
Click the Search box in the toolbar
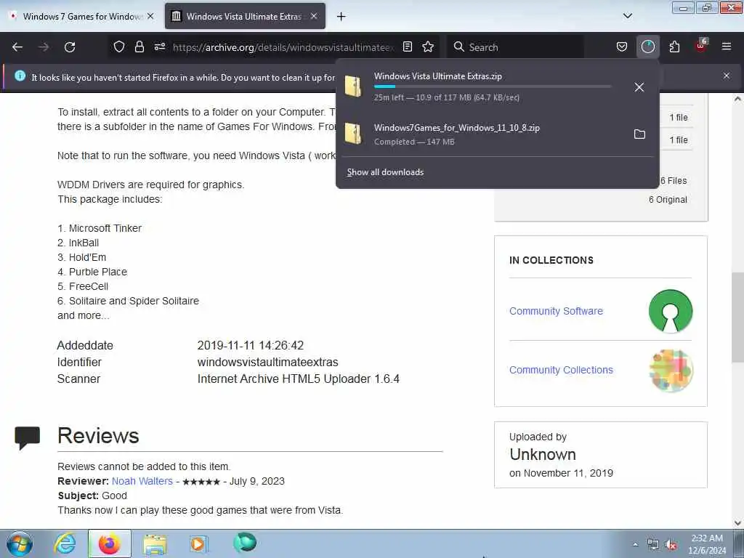click(x=515, y=47)
